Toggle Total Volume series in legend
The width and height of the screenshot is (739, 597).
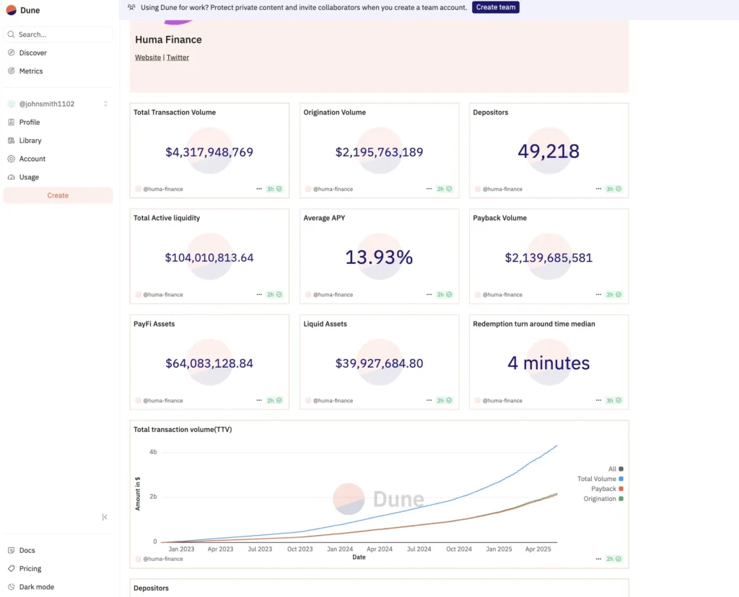pyautogui.click(x=600, y=479)
